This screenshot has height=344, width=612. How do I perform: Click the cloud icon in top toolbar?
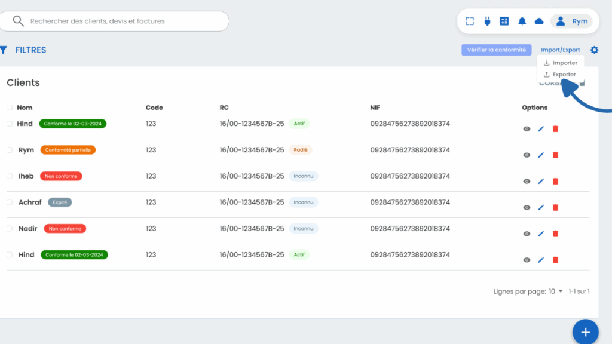click(539, 21)
